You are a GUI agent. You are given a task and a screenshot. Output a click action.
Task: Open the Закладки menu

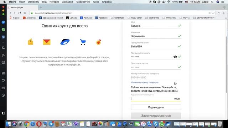pos(67,2)
